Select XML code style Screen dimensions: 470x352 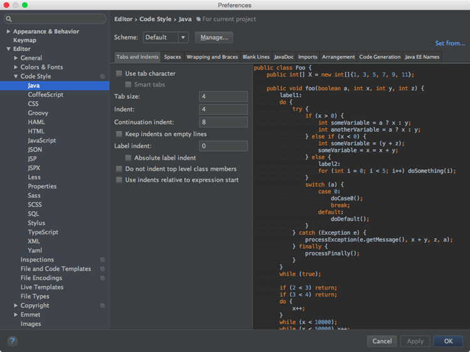coord(34,242)
